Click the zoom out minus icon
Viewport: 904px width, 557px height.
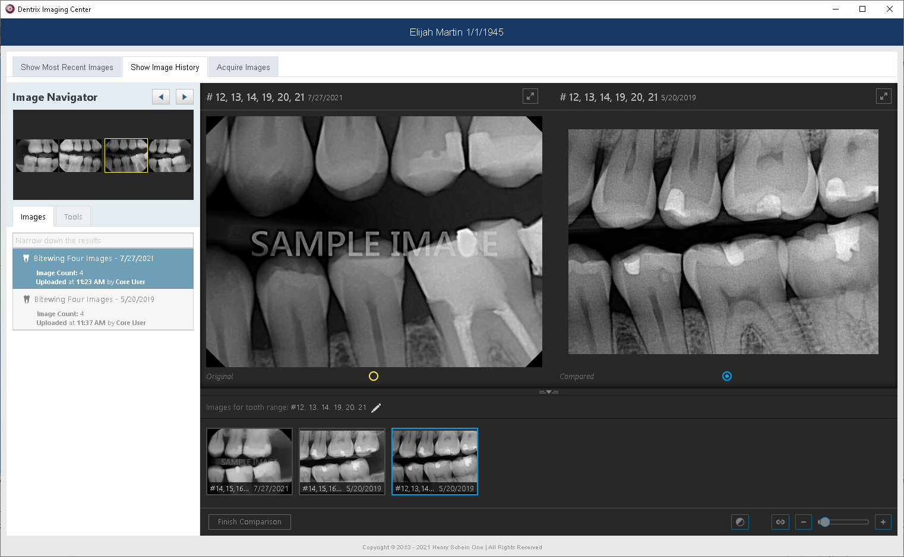803,522
